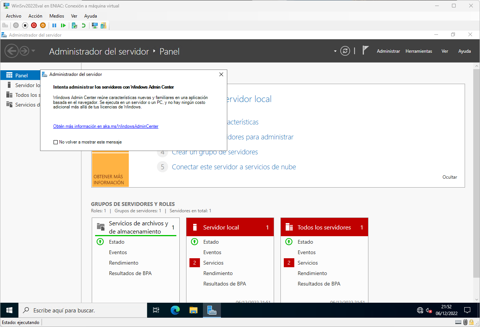Click Eventos under Servidor local tile
This screenshot has width=480, height=327.
(x=212, y=252)
